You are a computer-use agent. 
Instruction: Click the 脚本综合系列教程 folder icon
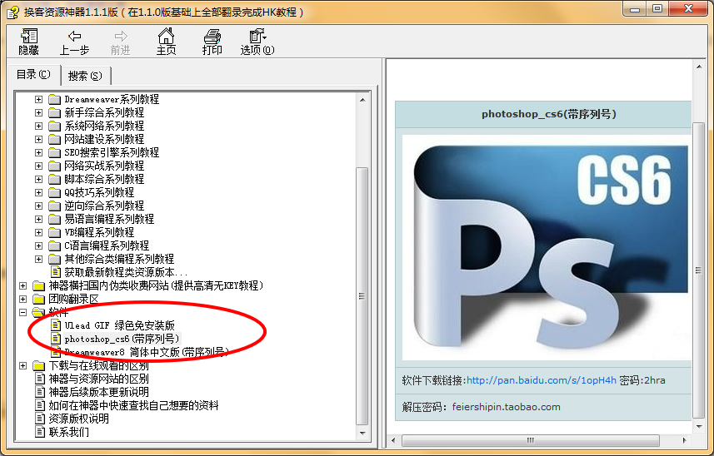(55, 179)
